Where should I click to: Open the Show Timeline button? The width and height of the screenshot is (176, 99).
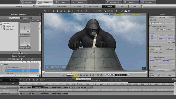coord(107,75)
